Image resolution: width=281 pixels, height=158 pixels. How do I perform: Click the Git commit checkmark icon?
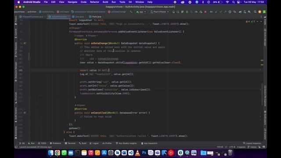[x=220, y=12]
